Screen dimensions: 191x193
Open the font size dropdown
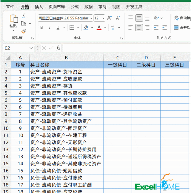tap(103, 18)
